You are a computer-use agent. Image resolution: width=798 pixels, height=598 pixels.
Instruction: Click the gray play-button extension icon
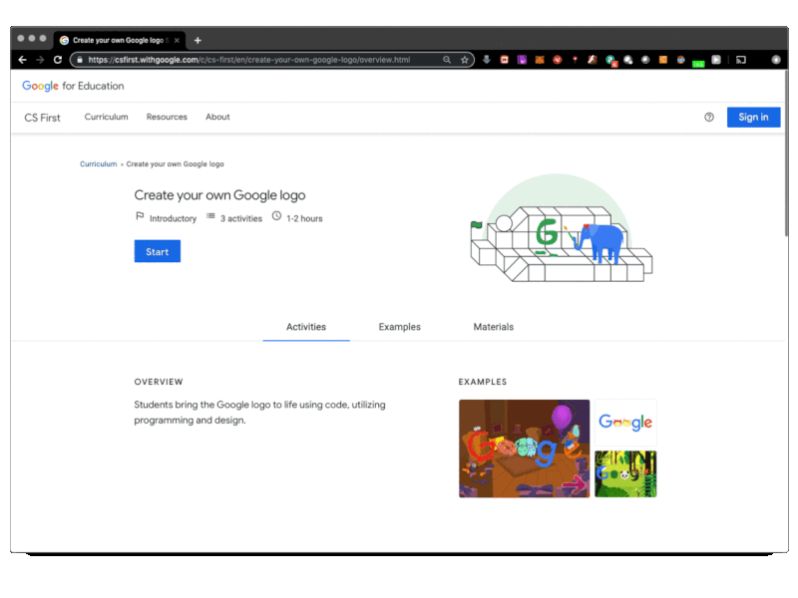coord(716,60)
